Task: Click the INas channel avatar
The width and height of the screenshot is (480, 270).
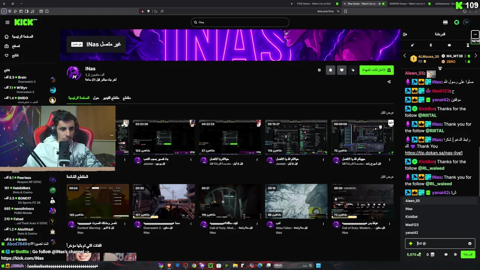Action: (x=73, y=73)
